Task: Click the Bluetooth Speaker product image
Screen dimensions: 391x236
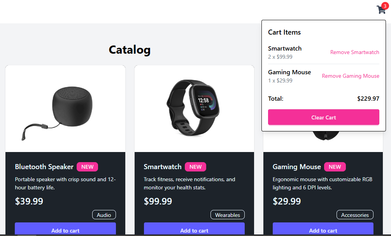Action: 65,108
